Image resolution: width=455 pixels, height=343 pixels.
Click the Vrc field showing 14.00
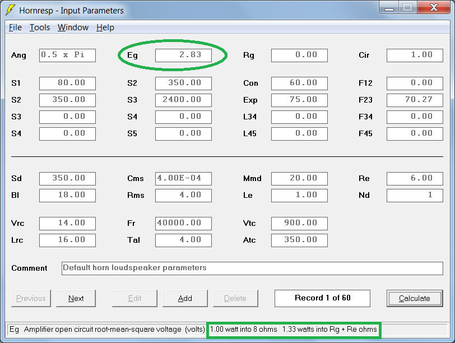click(67, 224)
